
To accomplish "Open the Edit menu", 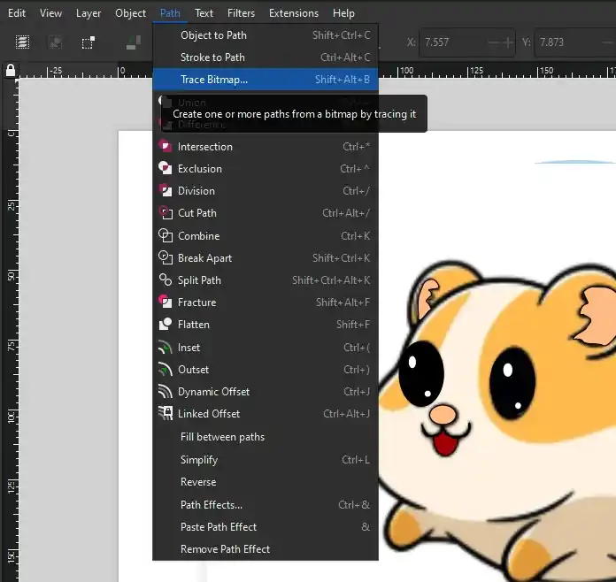I will [17, 13].
